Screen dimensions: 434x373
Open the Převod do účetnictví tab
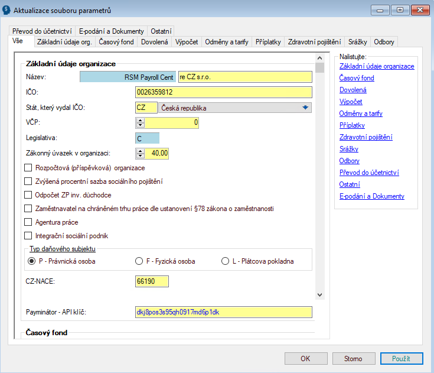[x=42, y=31]
